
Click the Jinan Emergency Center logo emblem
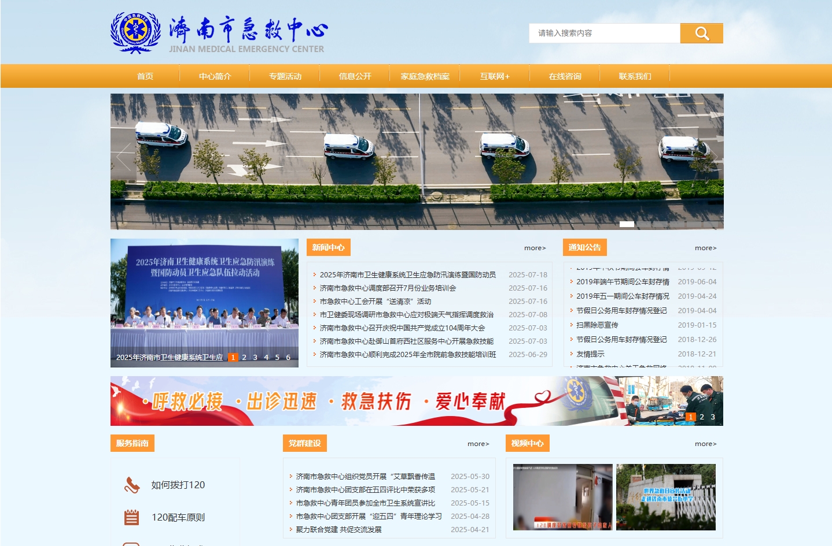(135, 32)
